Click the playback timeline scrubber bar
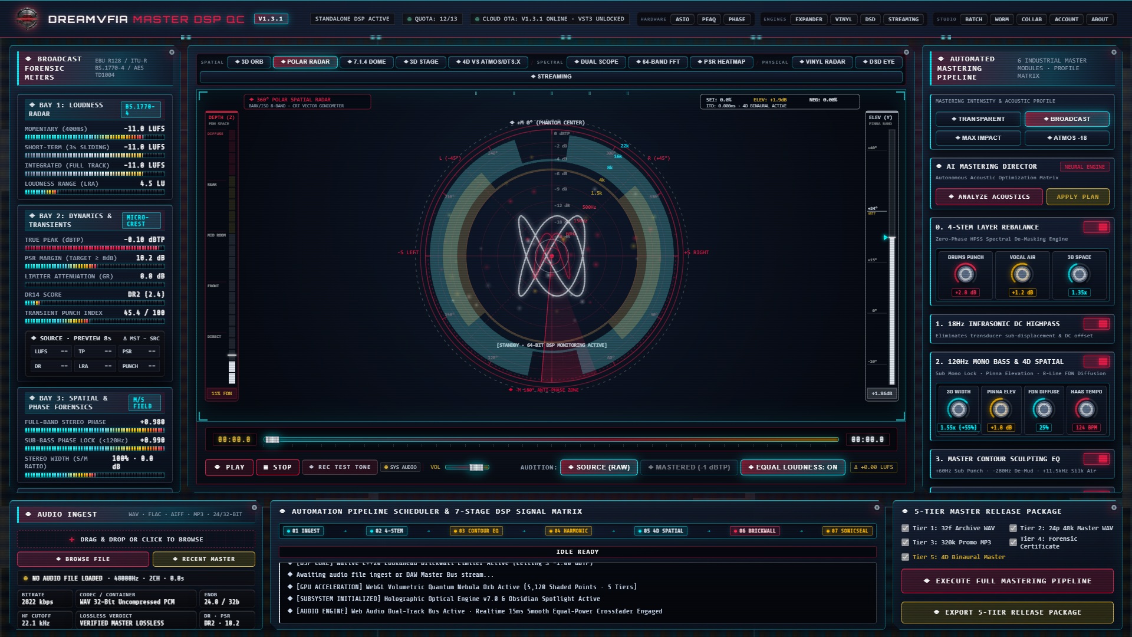 click(551, 439)
